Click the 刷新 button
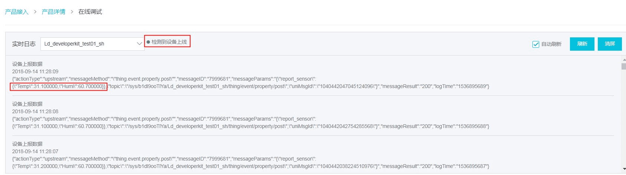This screenshot has width=626, height=175. click(x=582, y=44)
